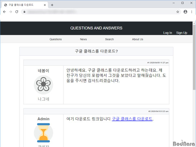The width and height of the screenshot is (196, 147).
Task: Click the scrollbar up arrow
Action: pos(194,23)
